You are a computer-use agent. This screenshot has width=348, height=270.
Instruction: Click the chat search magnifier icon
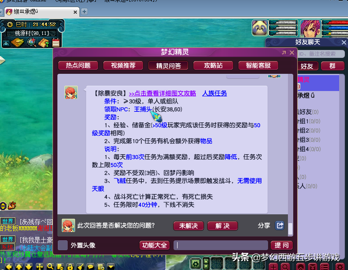click(x=50, y=266)
